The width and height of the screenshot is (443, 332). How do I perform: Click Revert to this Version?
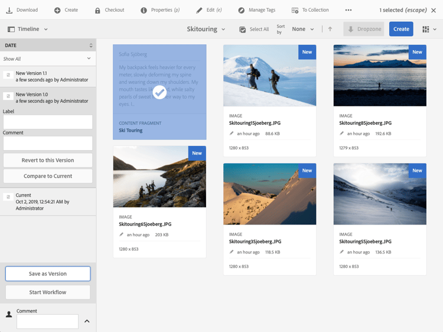pyautogui.click(x=48, y=160)
